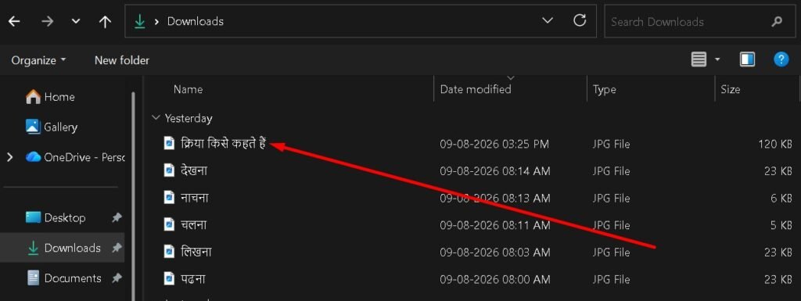Viewport: 801px width, 301px height.
Task: Click the 120 KB size cell
Action: click(x=775, y=145)
